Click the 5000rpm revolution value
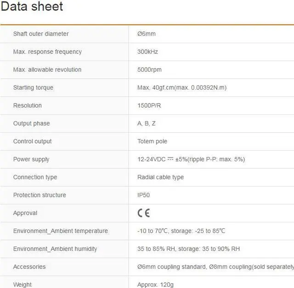The height and width of the screenshot is (288, 294). click(x=149, y=70)
